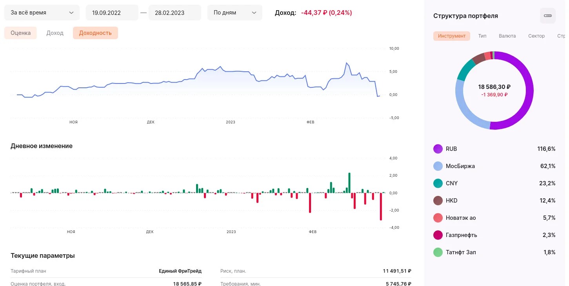
Task: Click the green Татнфт 3ап legend swatch
Action: point(438,252)
